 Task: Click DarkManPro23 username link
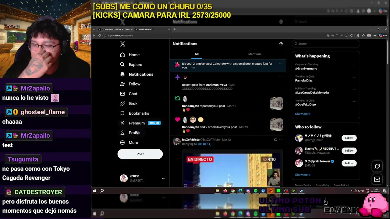pyautogui.click(x=216, y=85)
